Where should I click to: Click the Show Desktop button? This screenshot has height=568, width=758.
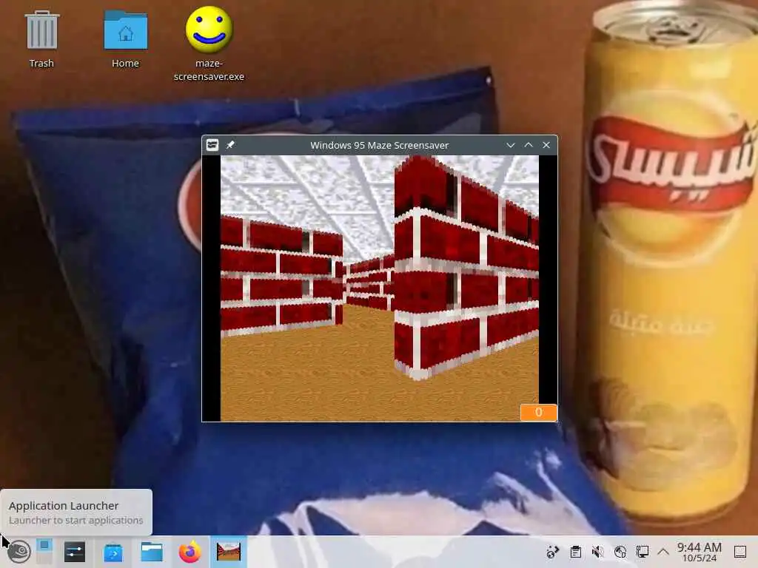pos(740,552)
